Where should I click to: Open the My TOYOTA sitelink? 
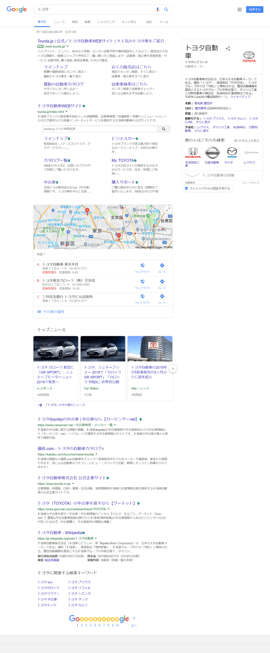point(123,160)
